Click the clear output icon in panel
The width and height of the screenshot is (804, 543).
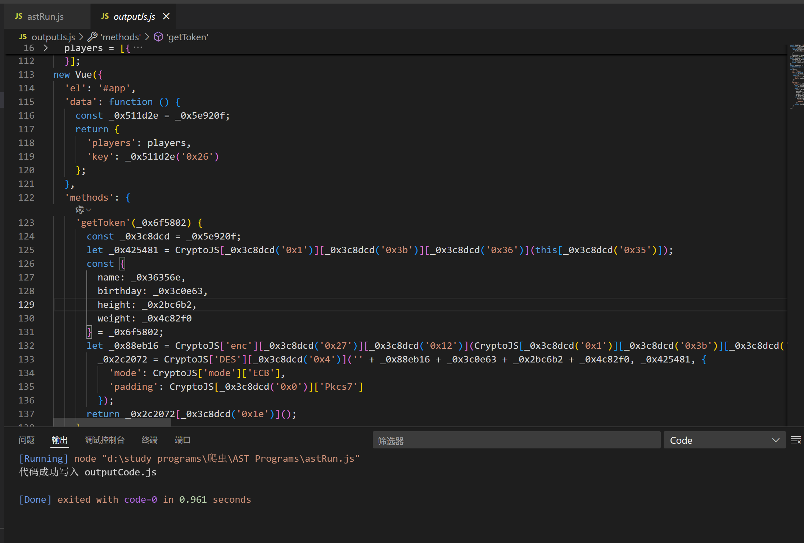(795, 440)
